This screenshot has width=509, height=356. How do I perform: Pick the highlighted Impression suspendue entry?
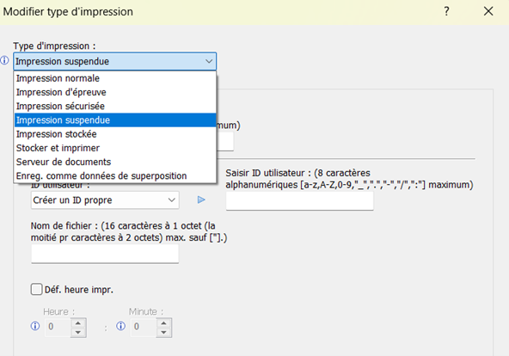click(115, 120)
